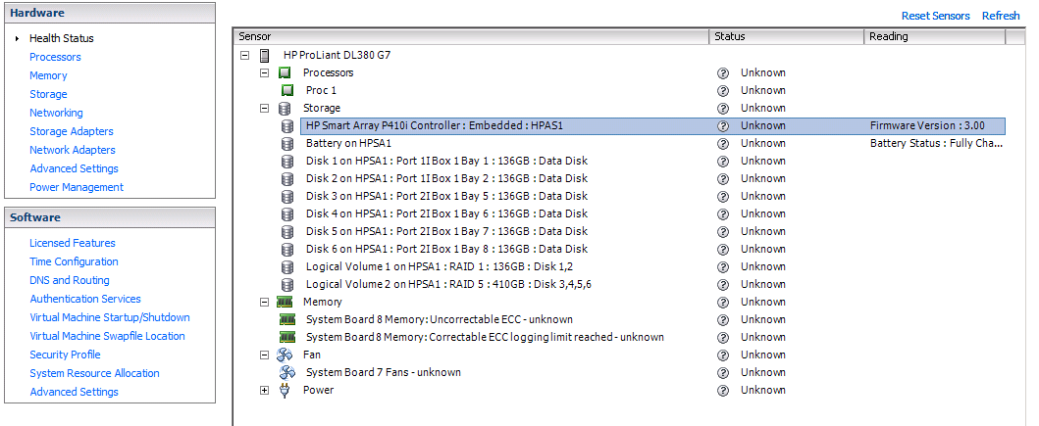
Task: Click the server icon beside HP ProLiant DL380 G7
Action: click(x=264, y=55)
